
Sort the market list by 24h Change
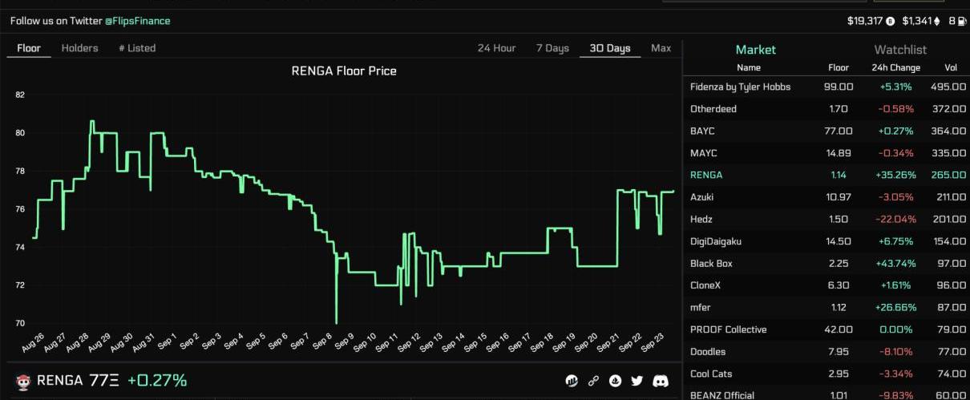[x=896, y=68]
